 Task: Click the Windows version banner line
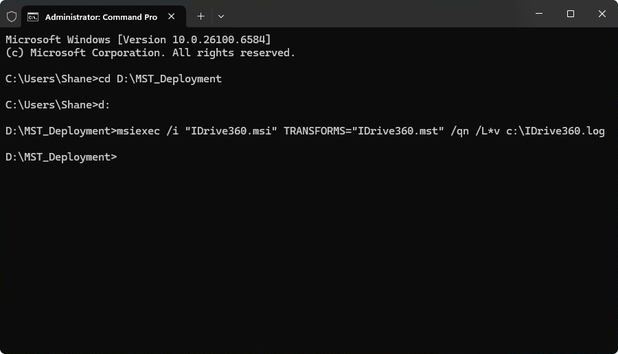pos(137,39)
